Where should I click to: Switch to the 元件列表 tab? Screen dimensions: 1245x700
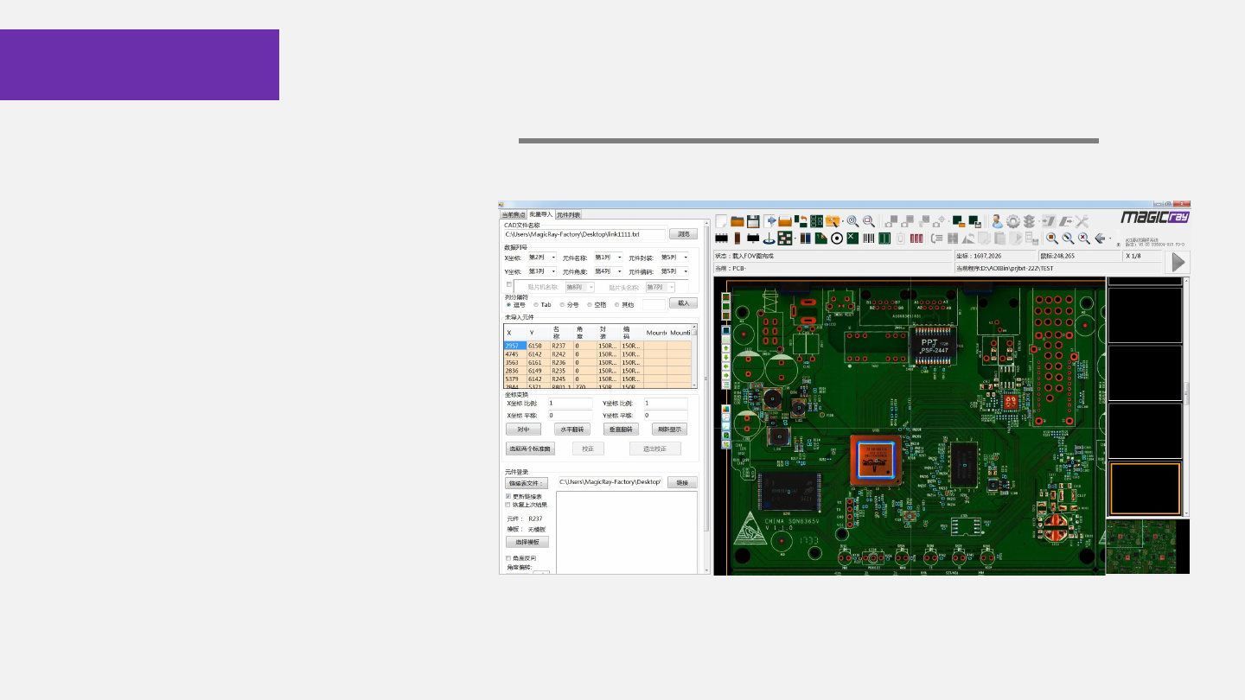pos(568,214)
